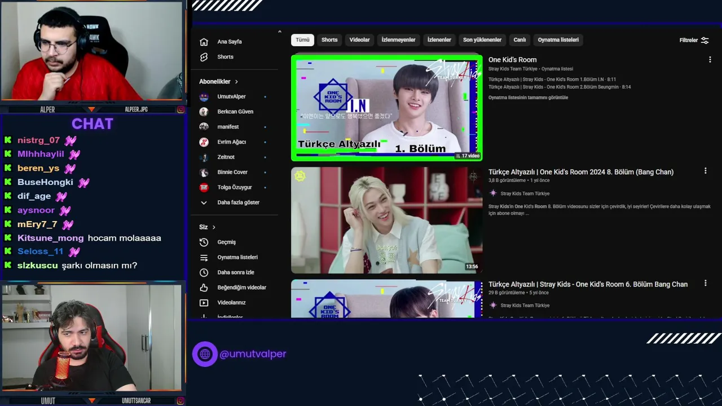
Task: Open 2.Bölüm Seungmin playlist entry
Action: [560, 87]
